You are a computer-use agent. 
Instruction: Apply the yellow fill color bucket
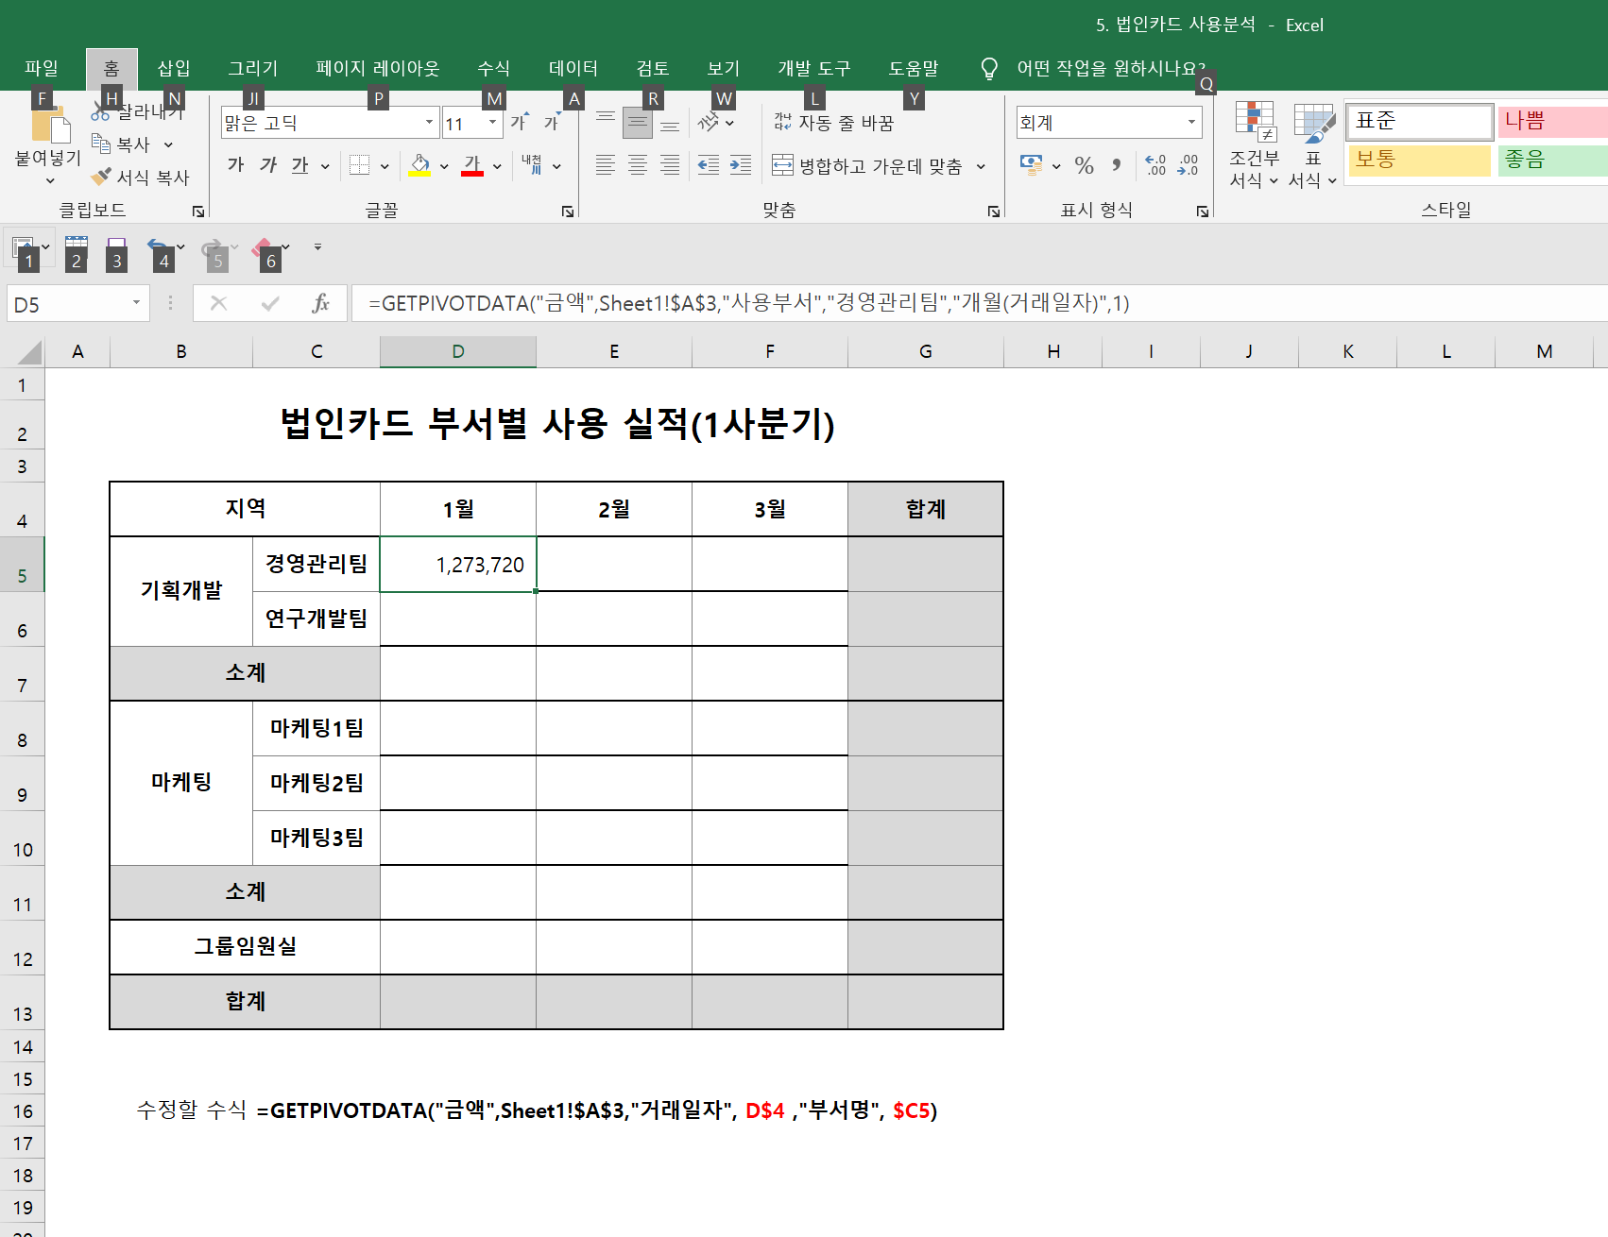(419, 165)
